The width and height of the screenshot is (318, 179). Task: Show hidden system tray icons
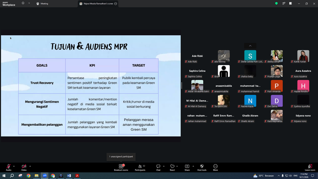click(279, 176)
